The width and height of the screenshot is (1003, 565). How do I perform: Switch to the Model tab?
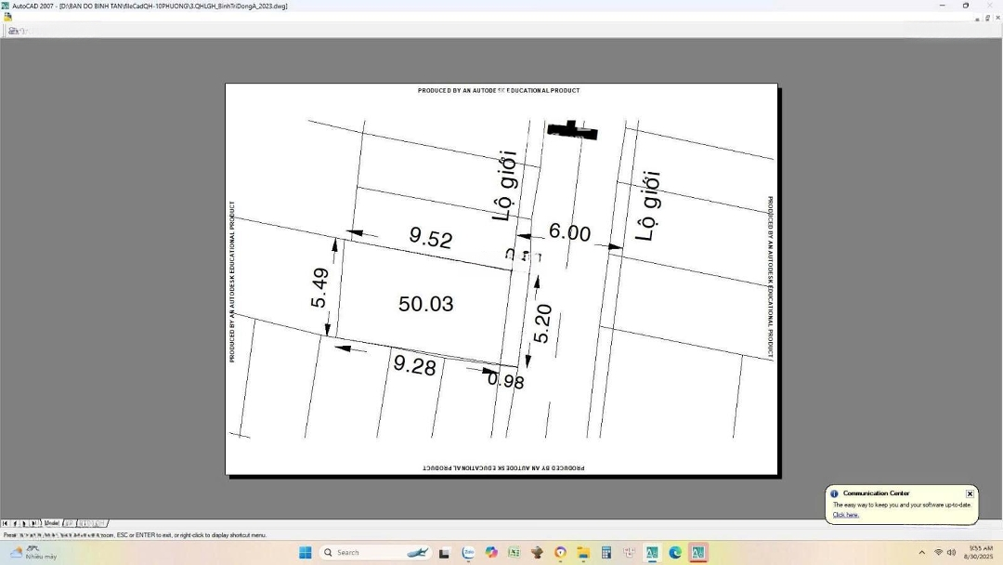52,523
